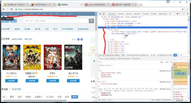Click the red error count indicator

(179, 14)
